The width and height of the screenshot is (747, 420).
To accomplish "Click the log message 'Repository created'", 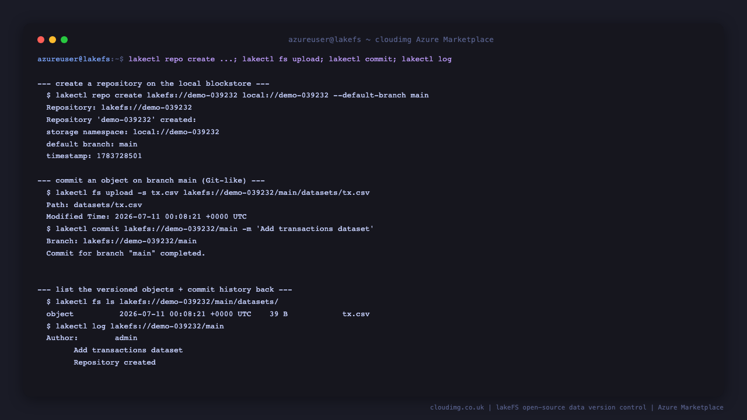I will pos(114,362).
